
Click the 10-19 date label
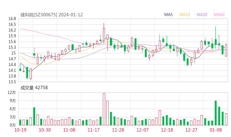(20, 130)
